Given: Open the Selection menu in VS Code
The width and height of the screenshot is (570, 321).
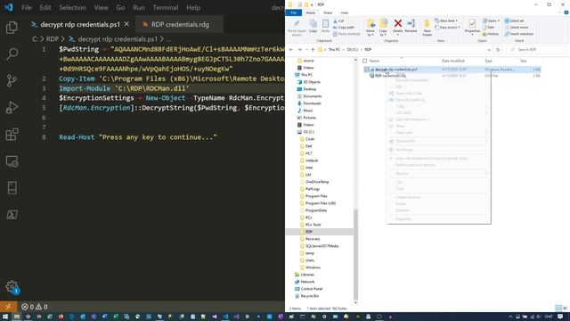Looking at the screenshot, I should (x=72, y=8).
